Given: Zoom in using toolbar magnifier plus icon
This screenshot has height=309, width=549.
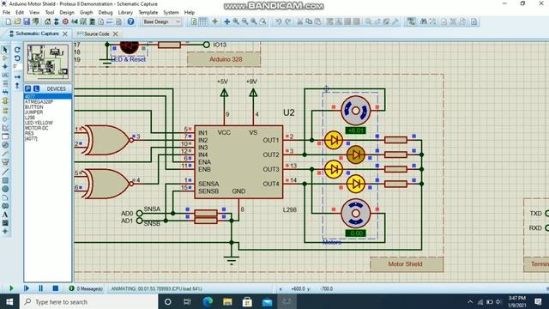Looking at the screenshot, I should tap(236, 21).
